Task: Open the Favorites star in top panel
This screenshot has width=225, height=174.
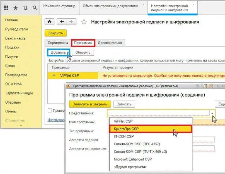Action: click(16, 8)
